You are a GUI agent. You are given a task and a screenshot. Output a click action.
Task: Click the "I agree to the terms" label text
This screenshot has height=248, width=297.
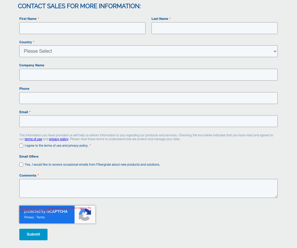[56, 146]
